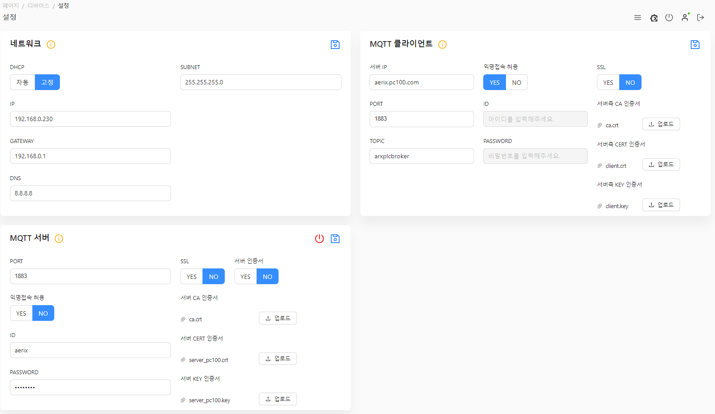Set MQTT client SSL to NO
Viewport: 715px width, 414px height.
tap(630, 82)
